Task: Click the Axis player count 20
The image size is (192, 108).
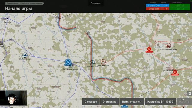Action: (166, 5)
